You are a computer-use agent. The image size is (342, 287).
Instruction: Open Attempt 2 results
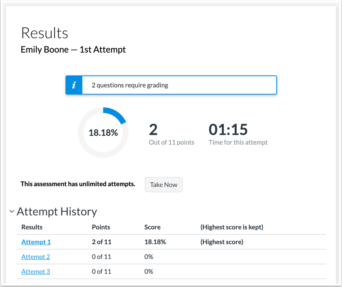pyautogui.click(x=36, y=257)
